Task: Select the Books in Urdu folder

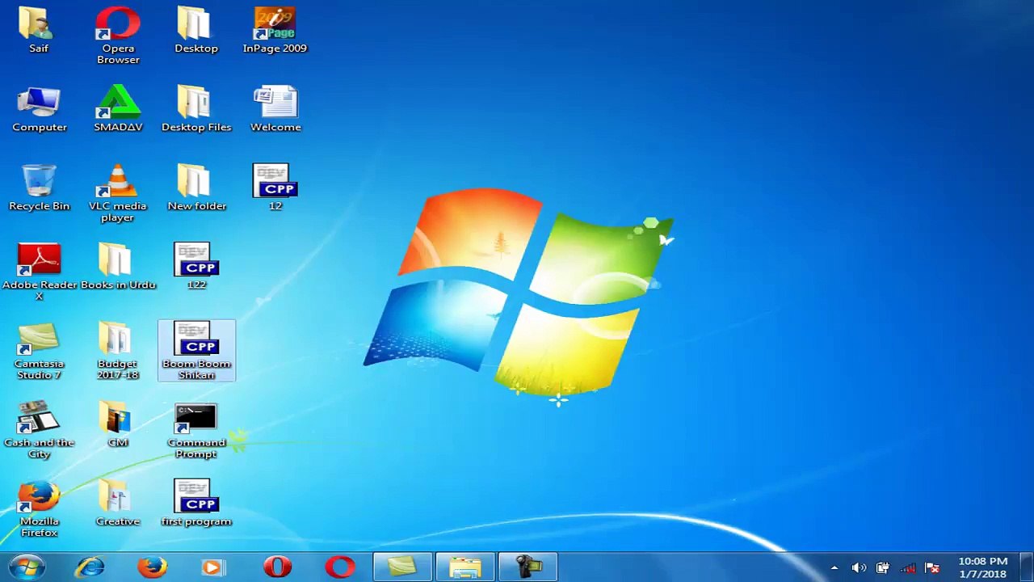Action: pos(118,266)
